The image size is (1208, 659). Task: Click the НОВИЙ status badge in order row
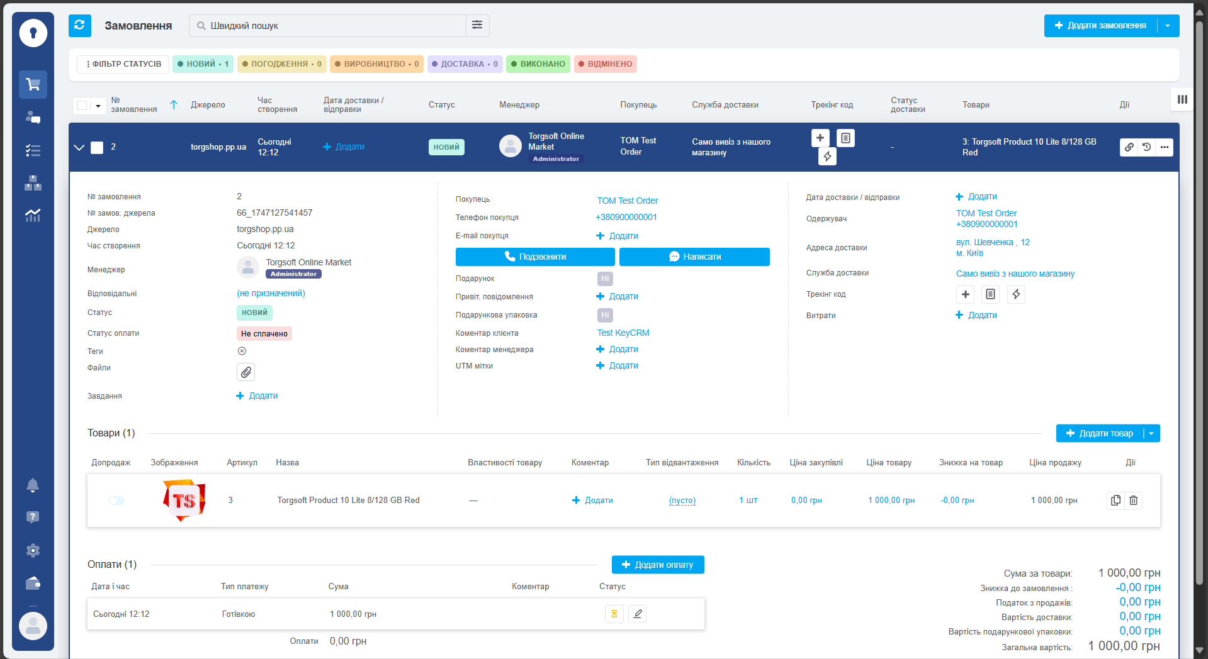pos(446,147)
